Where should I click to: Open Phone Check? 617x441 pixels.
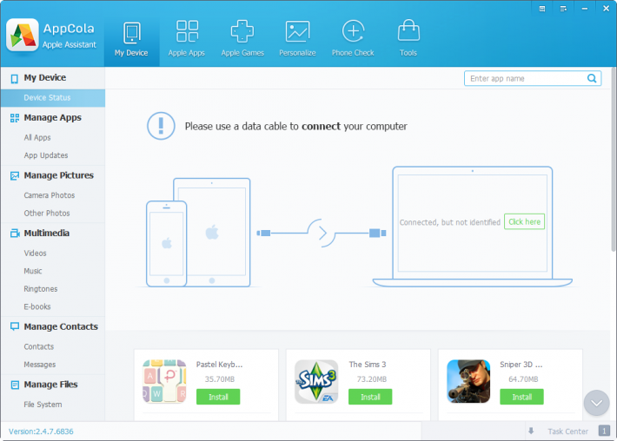353,40
